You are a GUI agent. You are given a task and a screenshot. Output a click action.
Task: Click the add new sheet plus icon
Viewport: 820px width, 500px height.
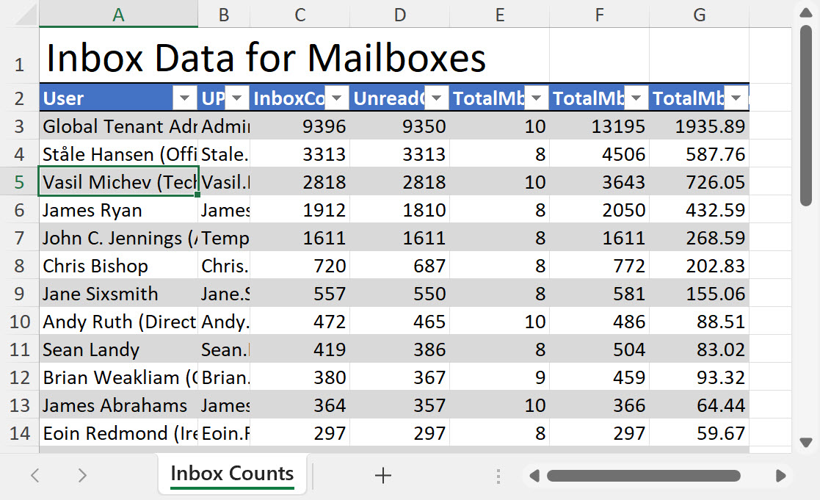tap(382, 476)
